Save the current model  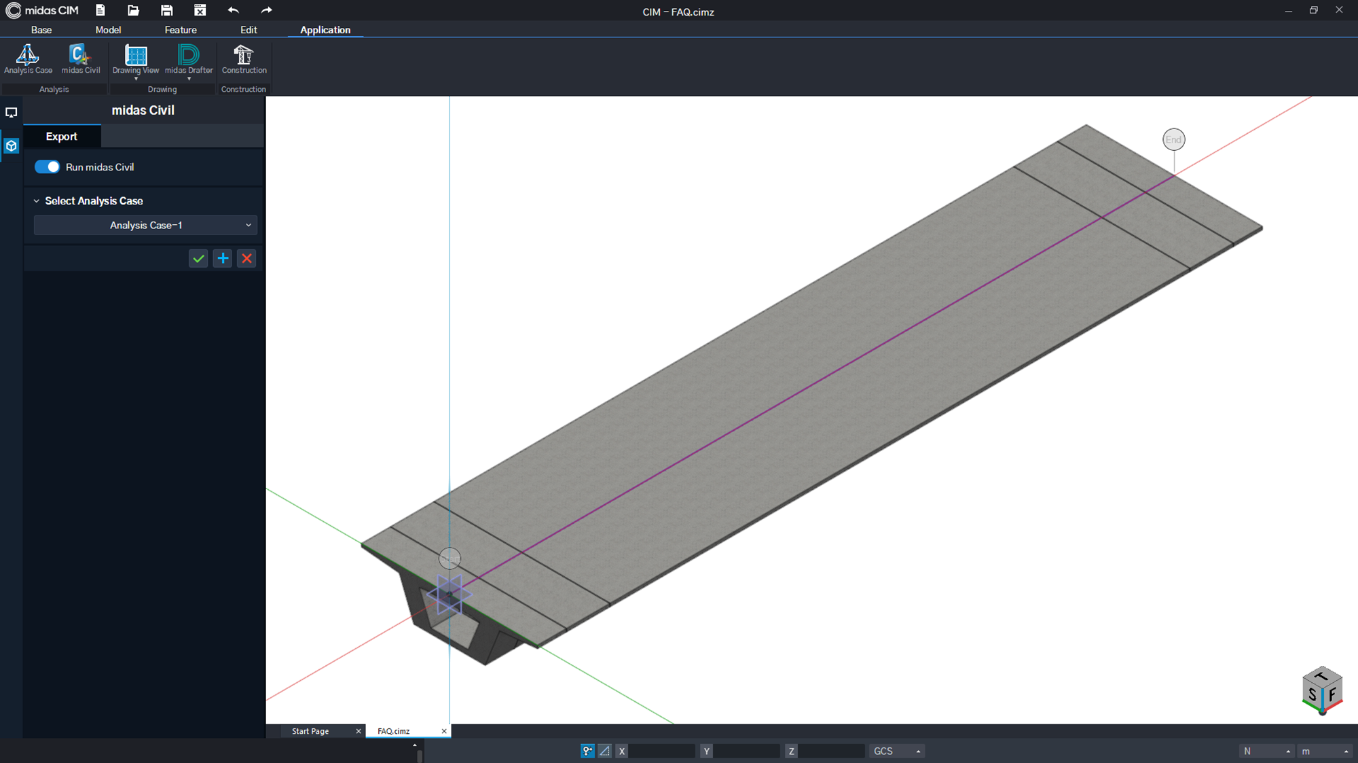click(166, 10)
